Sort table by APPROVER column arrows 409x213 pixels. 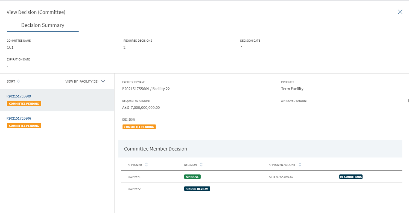pyautogui.click(x=147, y=165)
